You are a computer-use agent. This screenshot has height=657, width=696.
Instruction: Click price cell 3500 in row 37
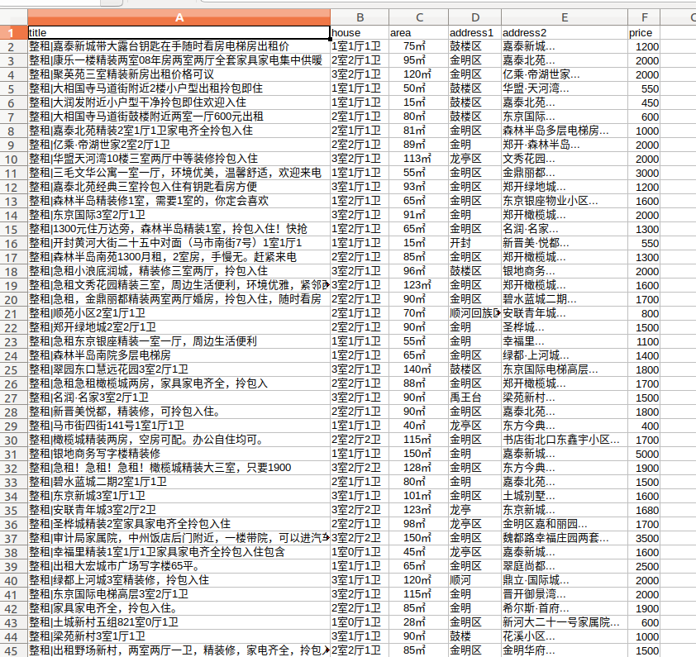644,538
